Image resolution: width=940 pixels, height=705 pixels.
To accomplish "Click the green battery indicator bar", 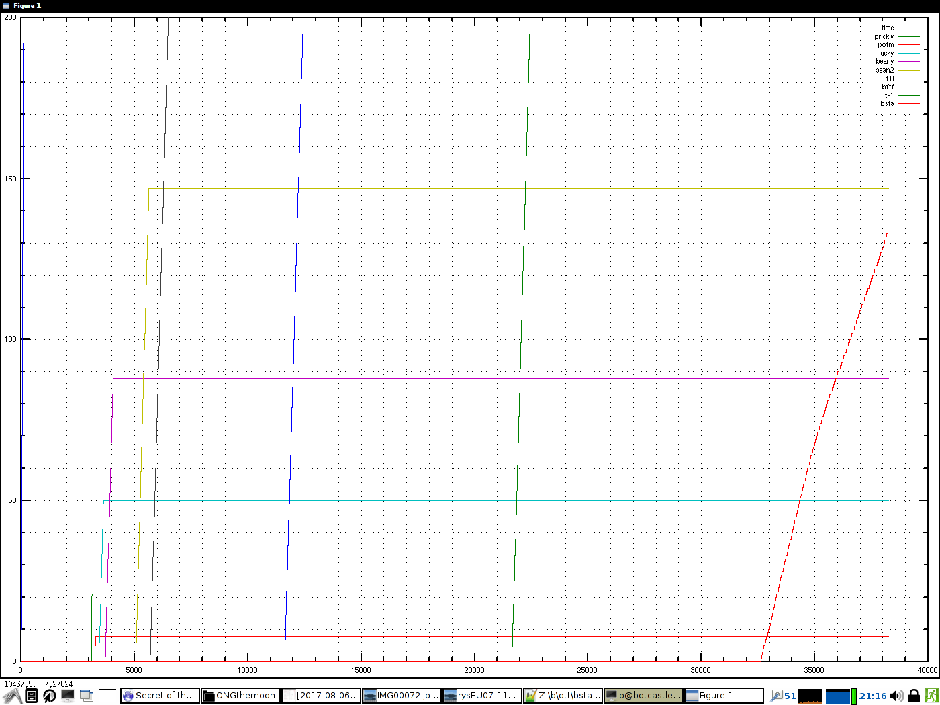I will point(854,696).
